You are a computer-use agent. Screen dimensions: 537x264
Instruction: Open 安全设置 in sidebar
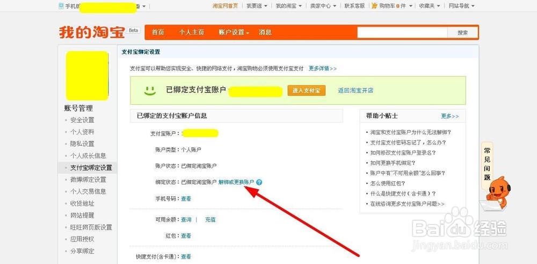click(82, 120)
